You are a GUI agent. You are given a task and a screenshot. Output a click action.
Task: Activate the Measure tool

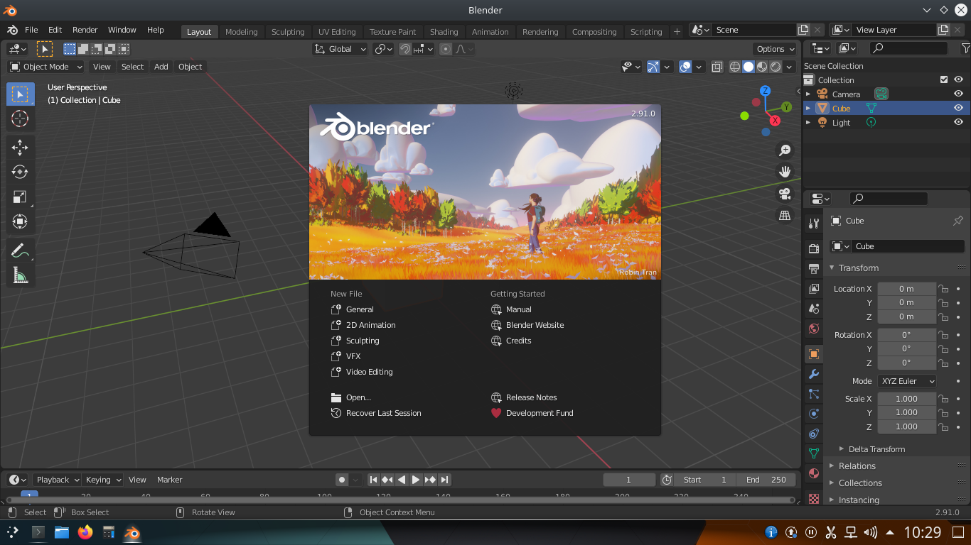20,275
